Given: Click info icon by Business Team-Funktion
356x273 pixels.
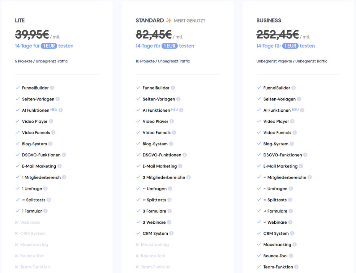Looking at the screenshot, I should 296,267.
